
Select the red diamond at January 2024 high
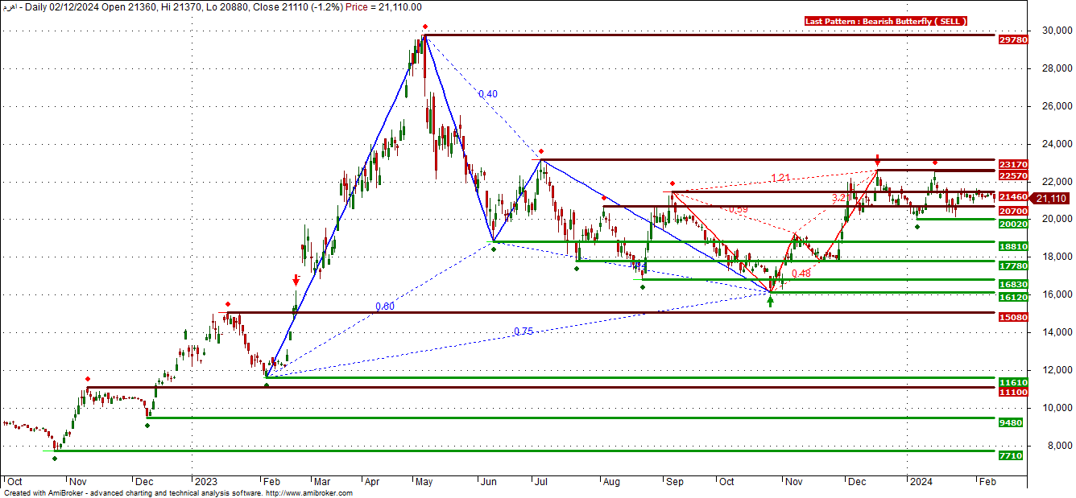934,163
